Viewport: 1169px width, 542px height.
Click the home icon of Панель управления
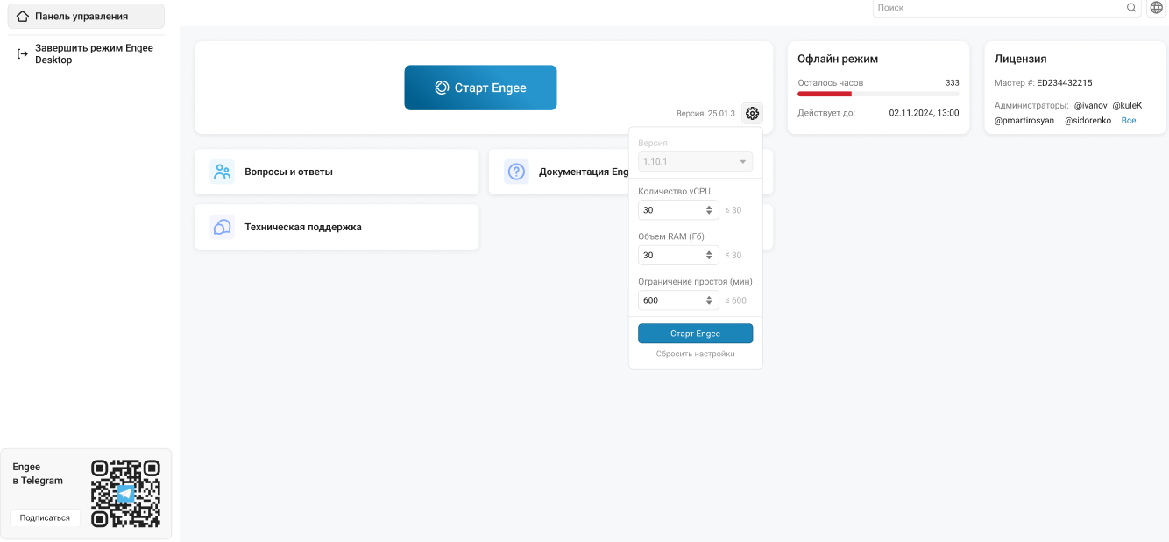click(23, 17)
